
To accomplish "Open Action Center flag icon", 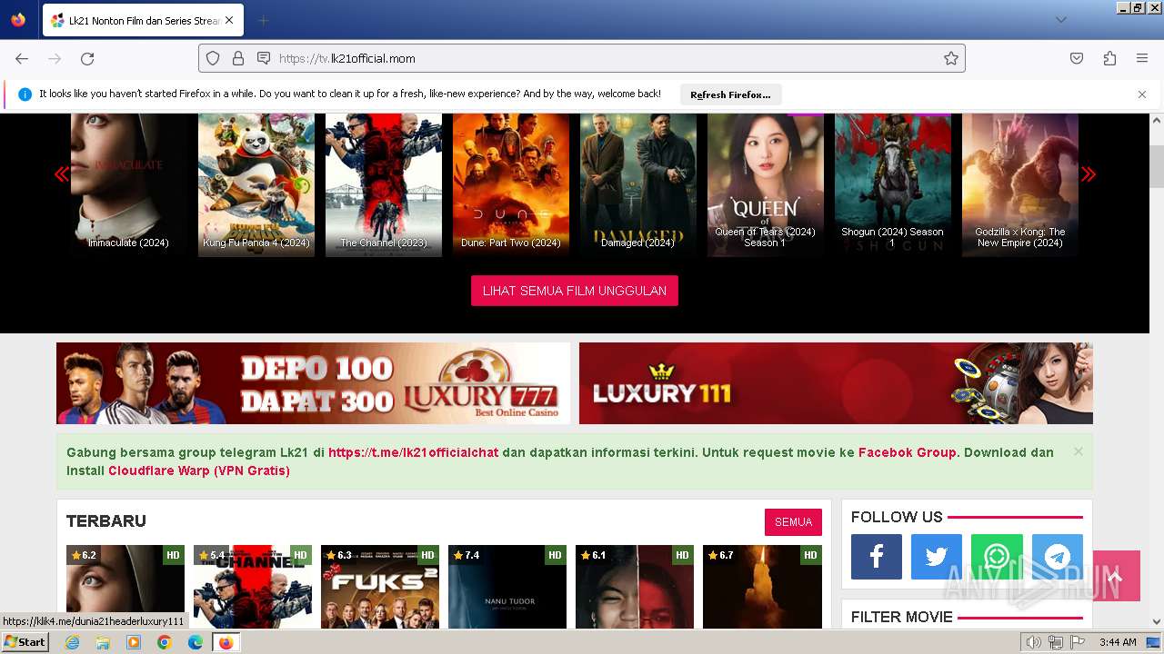I will coord(1078,642).
